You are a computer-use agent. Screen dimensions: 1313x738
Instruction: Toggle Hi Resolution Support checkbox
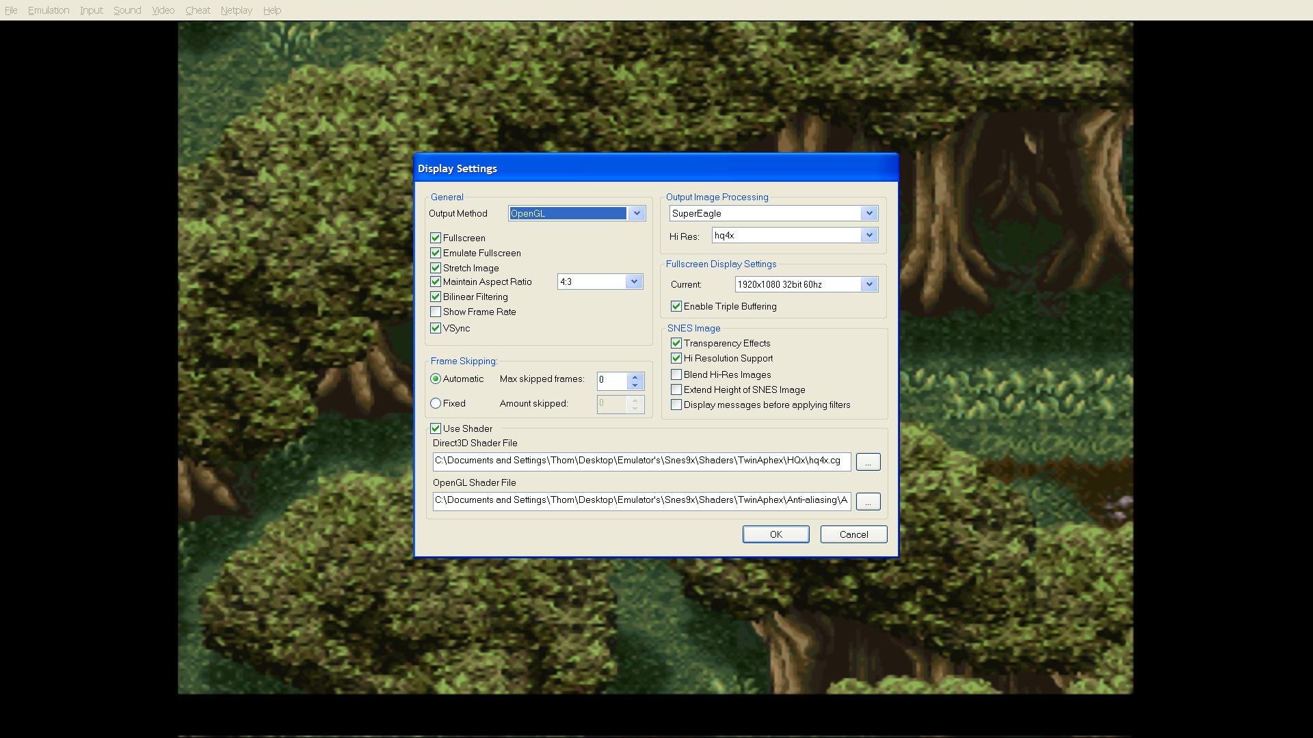676,358
